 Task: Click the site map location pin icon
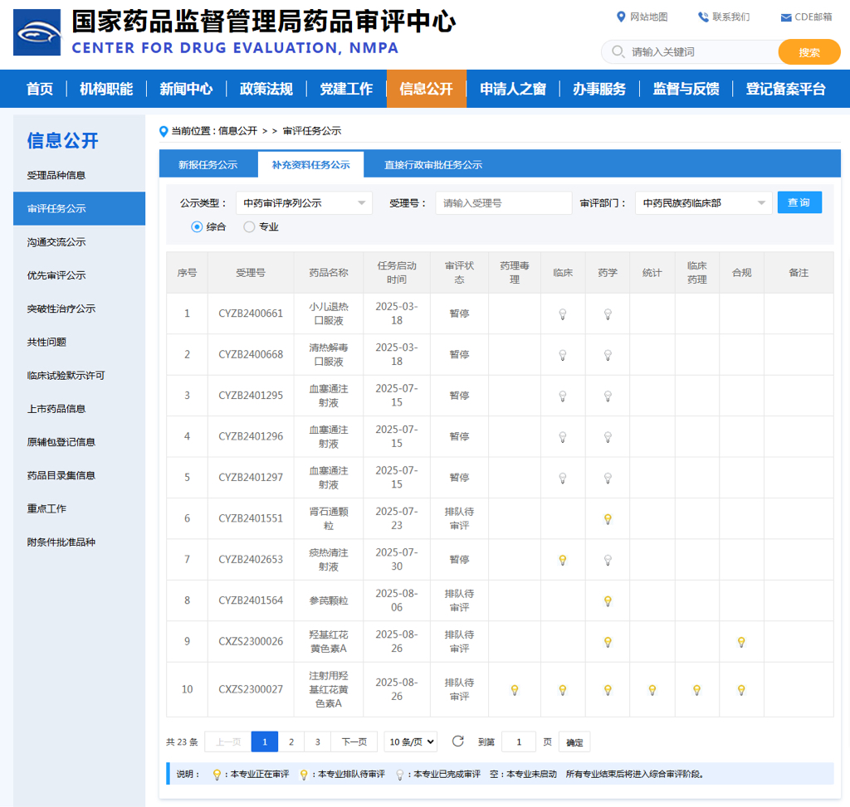point(621,17)
